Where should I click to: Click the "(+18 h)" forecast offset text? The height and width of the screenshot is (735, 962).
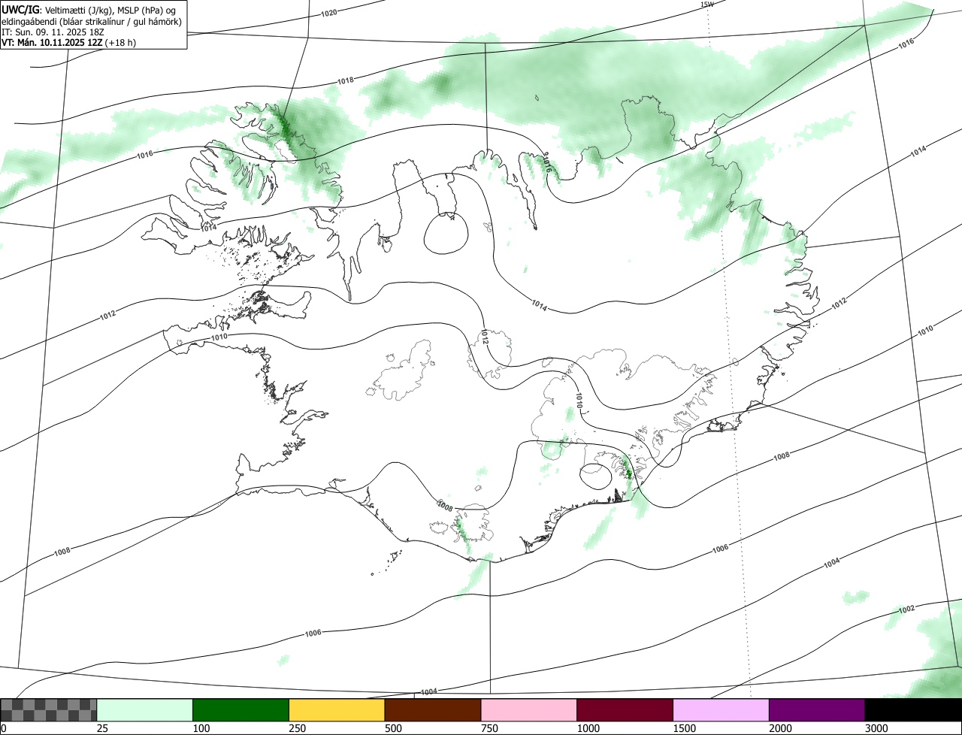tap(121, 43)
